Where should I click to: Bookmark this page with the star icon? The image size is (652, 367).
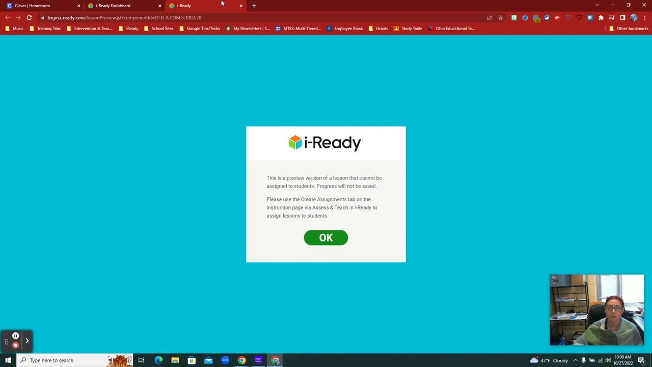[x=500, y=18]
